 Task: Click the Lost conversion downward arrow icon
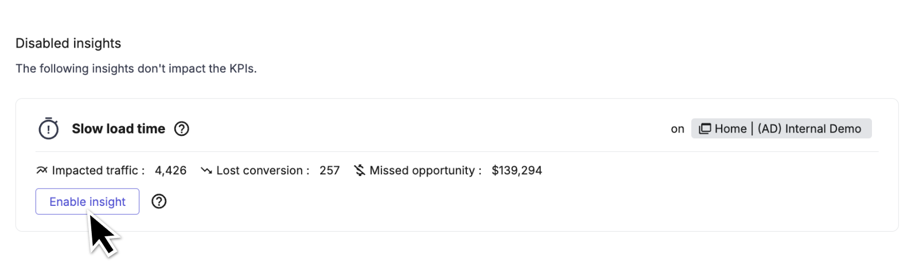tap(207, 170)
